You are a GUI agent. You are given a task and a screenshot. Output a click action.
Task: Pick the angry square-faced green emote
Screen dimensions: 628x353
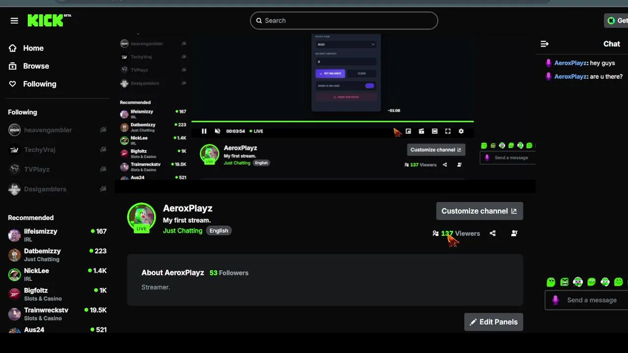tap(564, 282)
